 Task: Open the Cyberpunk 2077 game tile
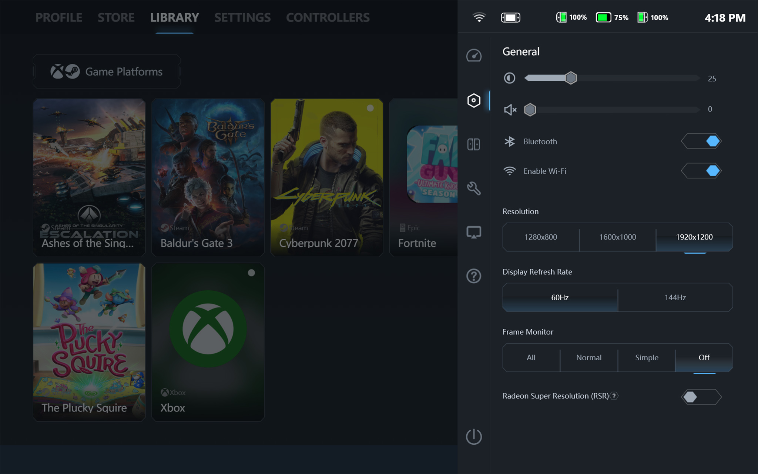click(x=326, y=178)
